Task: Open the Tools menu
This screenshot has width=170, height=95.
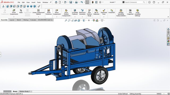Action: click(39, 2)
